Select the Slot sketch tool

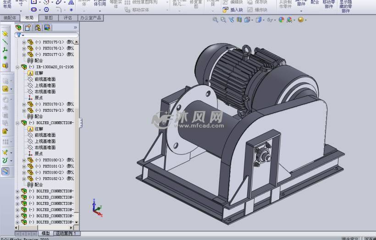point(34,10)
